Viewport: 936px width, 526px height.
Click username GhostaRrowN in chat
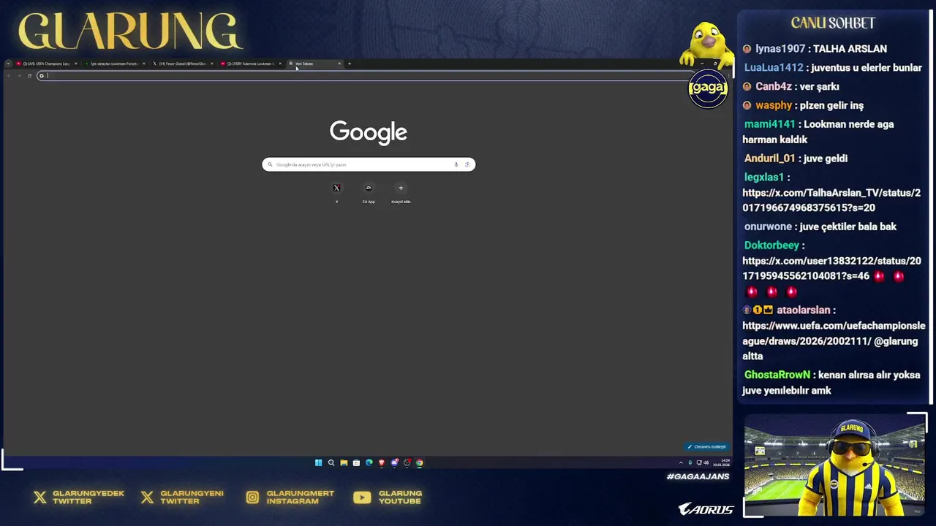tap(777, 375)
